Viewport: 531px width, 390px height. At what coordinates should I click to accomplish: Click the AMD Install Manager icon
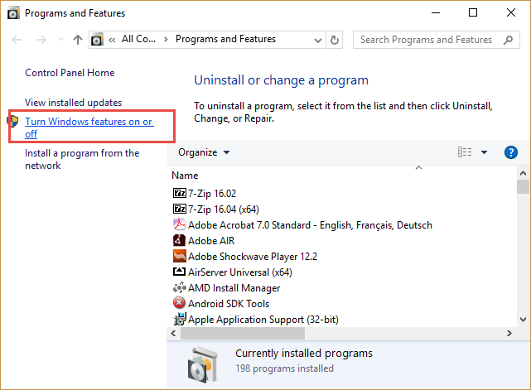[x=179, y=287]
